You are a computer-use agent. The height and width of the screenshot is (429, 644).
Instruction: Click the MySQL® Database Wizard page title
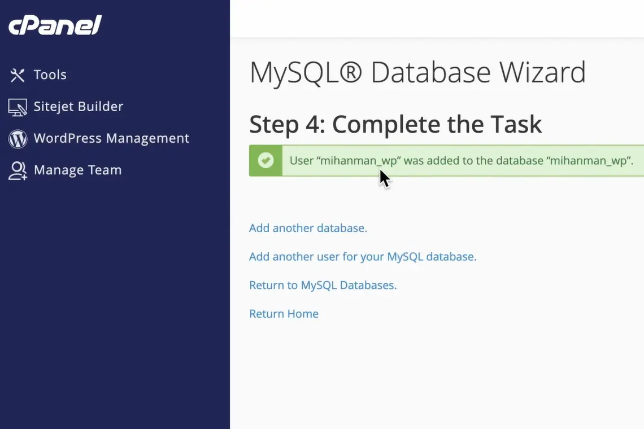point(417,73)
